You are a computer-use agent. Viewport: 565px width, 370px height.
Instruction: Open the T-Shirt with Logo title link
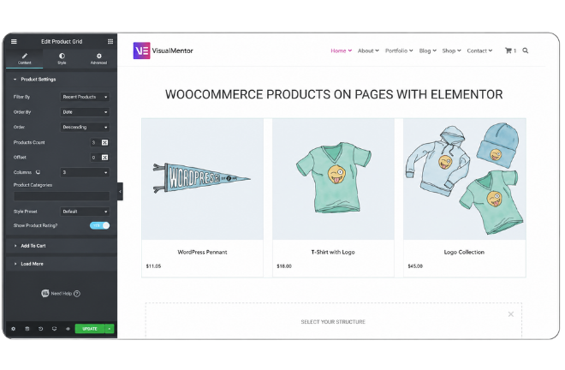pos(333,253)
